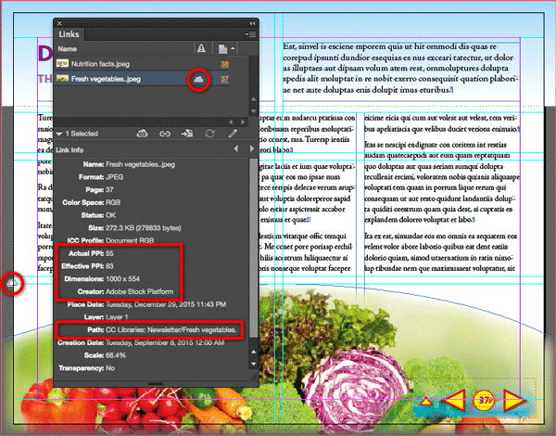Click links list horizontal scroll left arrow

(x=231, y=122)
